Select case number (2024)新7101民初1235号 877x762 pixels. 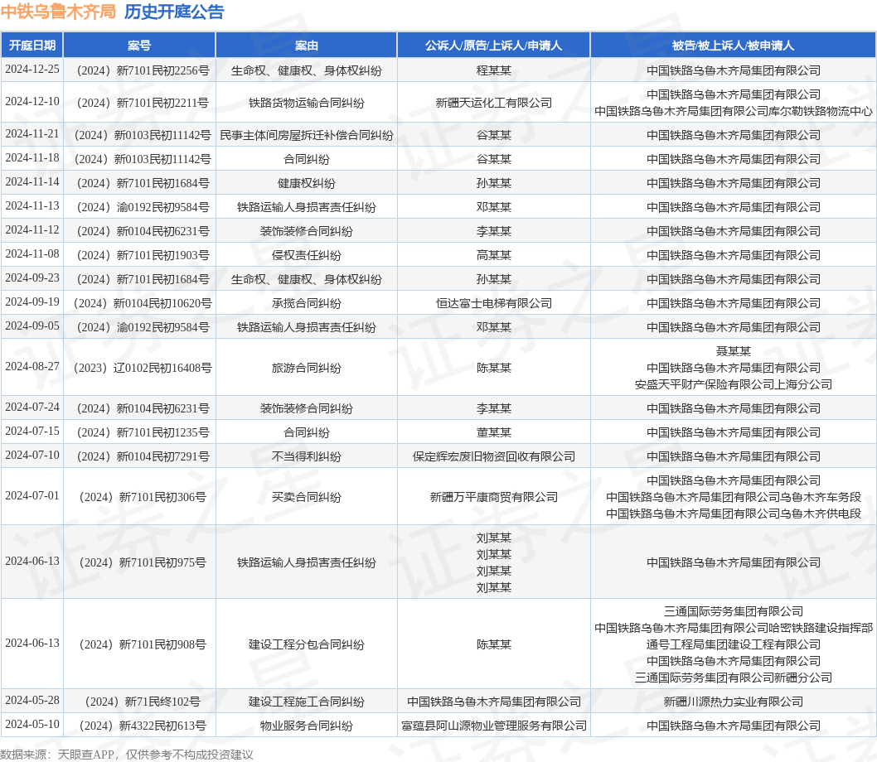pyautogui.click(x=143, y=432)
